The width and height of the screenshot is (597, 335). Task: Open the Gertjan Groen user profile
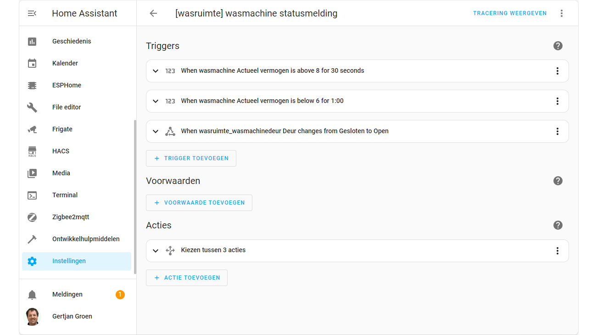pos(72,316)
